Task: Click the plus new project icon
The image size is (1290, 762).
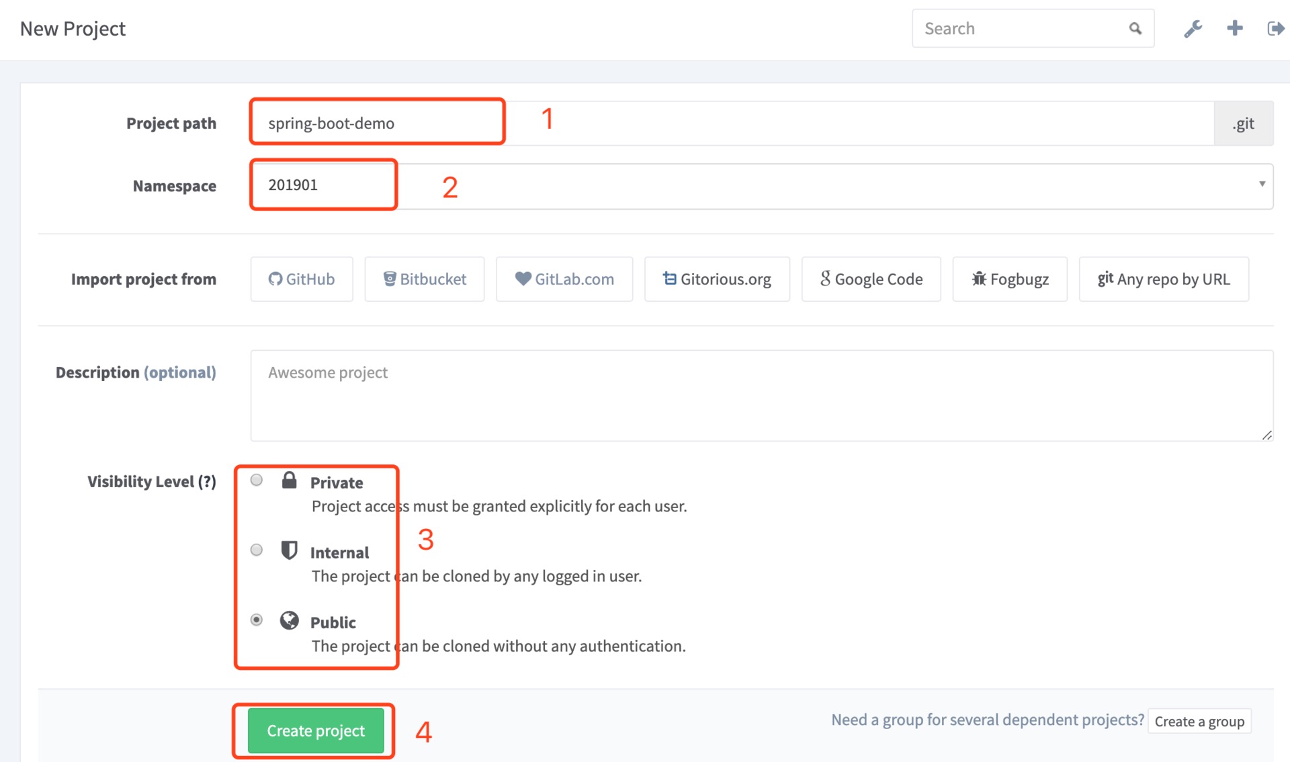Action: 1234,28
